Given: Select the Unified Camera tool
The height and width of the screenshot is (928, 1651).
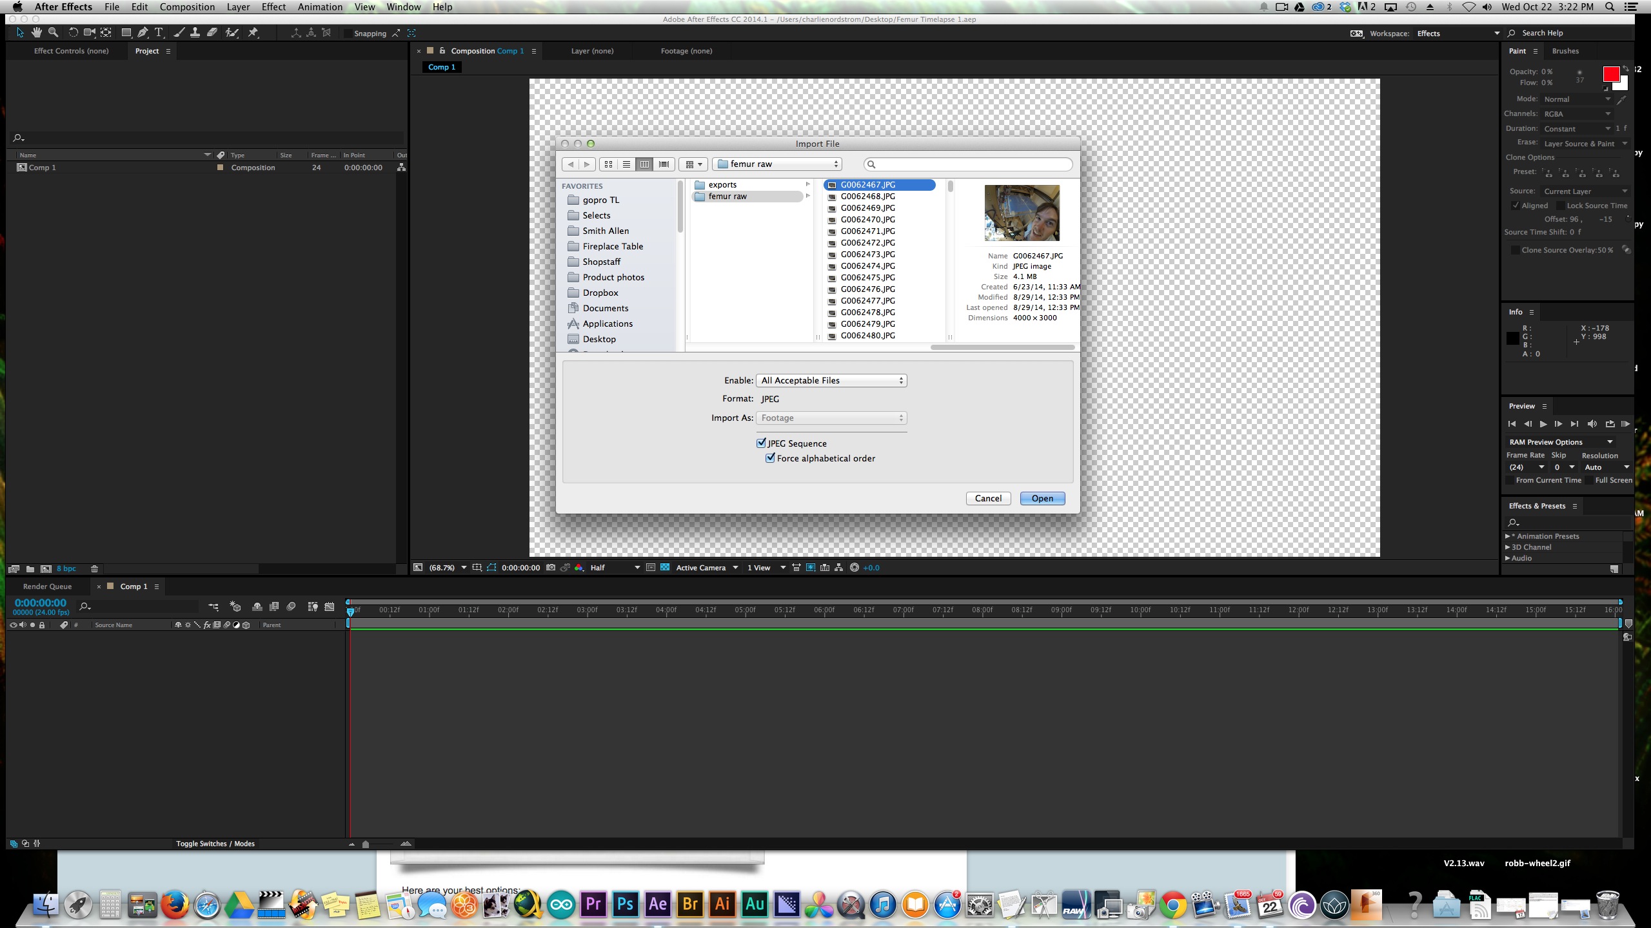Looking at the screenshot, I should (90, 32).
